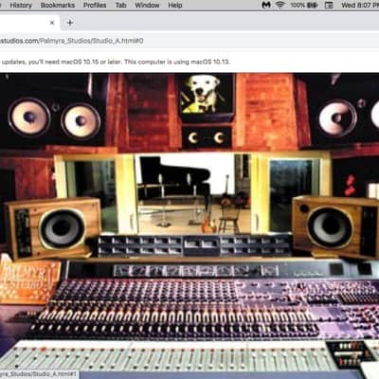This screenshot has height=379, width=379.
Task: Click the Wed 8:07 clock
Action: point(360,5)
